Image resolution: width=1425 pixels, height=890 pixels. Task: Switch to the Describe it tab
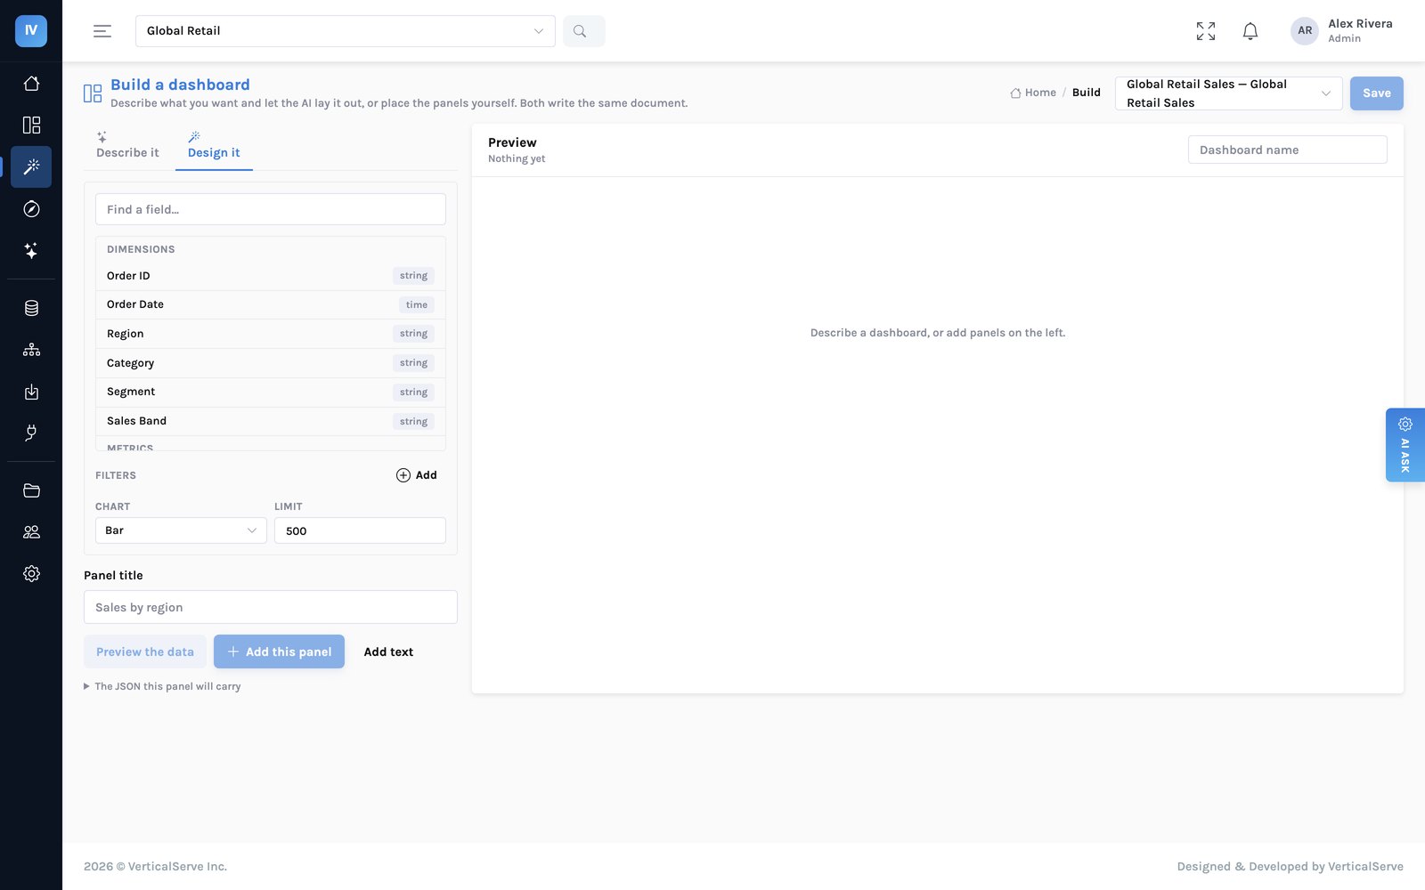(x=127, y=146)
